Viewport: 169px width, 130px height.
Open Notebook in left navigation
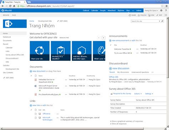(7, 37)
